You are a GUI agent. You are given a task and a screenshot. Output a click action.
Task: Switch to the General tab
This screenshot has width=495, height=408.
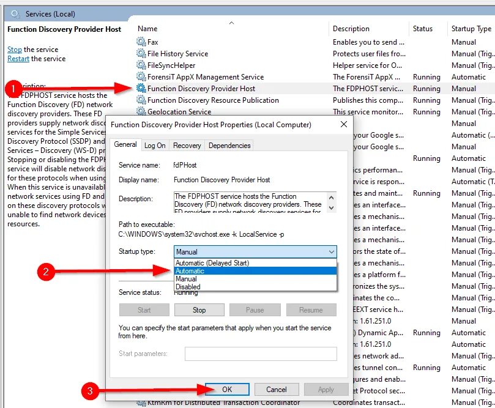click(x=125, y=144)
